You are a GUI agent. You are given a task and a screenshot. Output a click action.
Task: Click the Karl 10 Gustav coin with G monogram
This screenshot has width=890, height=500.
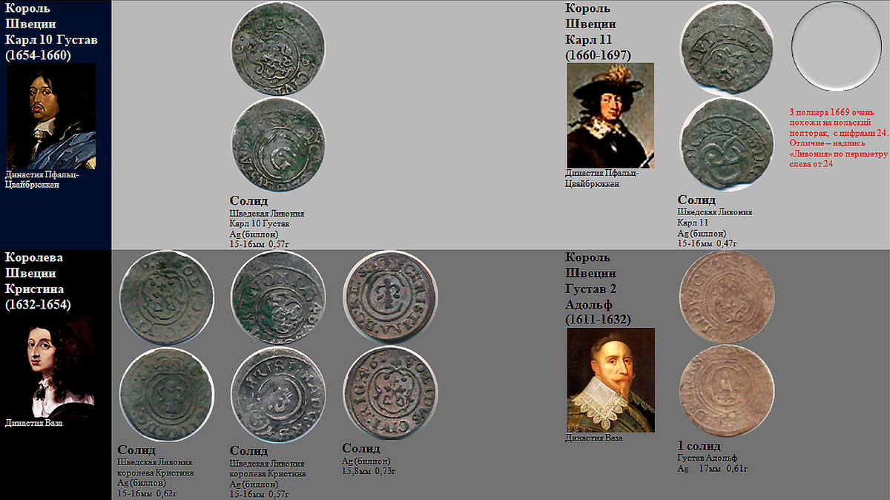[x=278, y=145]
